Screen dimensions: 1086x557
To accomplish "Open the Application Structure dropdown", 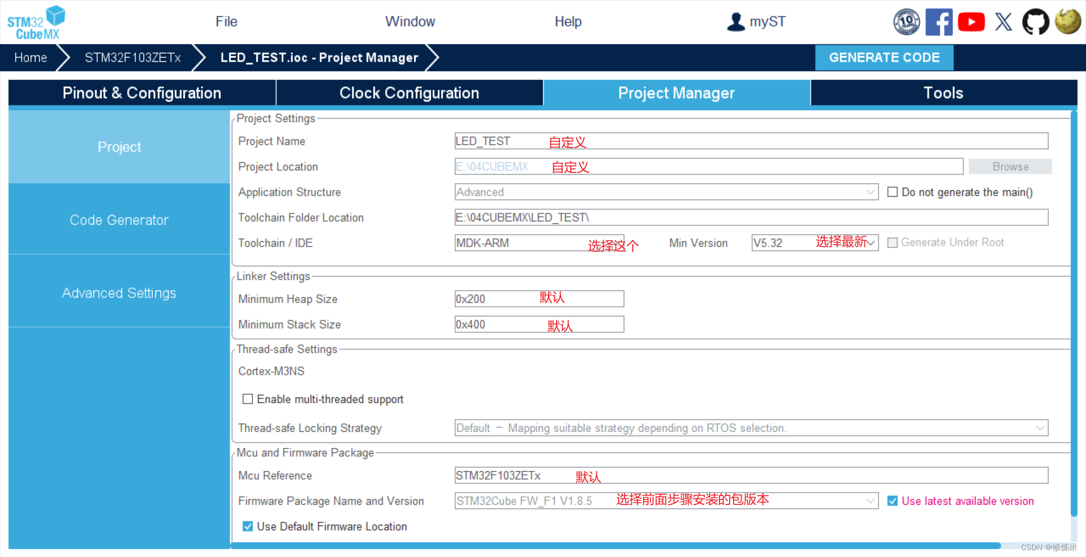I will pyautogui.click(x=666, y=192).
